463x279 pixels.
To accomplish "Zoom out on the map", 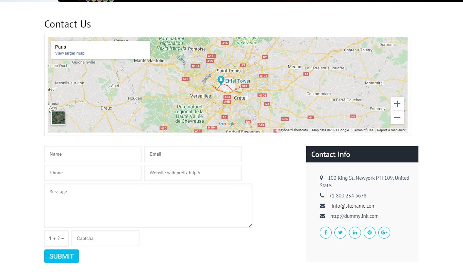I will [x=397, y=118].
